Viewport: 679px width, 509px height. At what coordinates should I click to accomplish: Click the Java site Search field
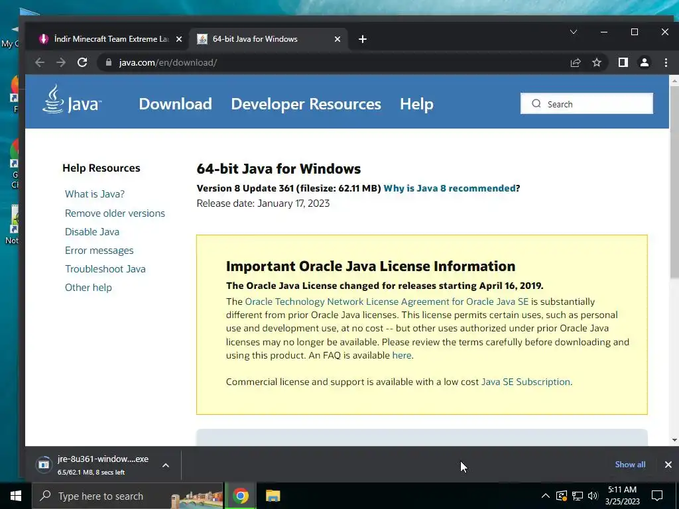(586, 104)
